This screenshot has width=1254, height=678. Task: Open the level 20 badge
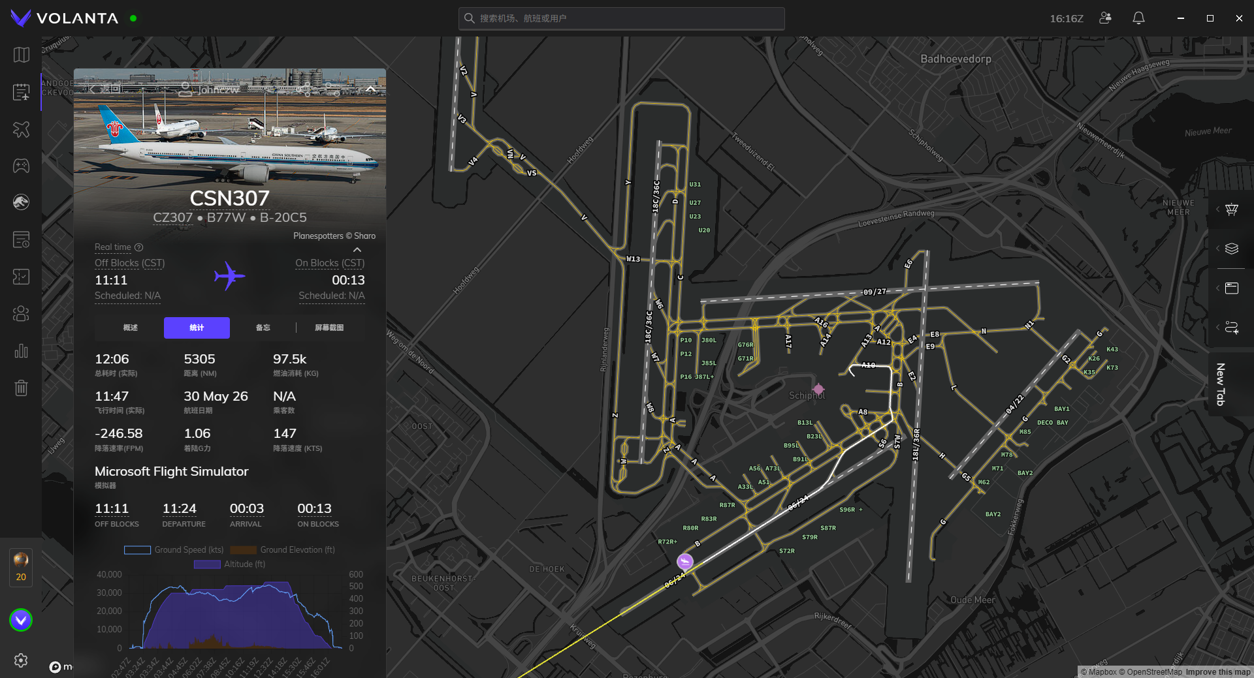pos(21,567)
